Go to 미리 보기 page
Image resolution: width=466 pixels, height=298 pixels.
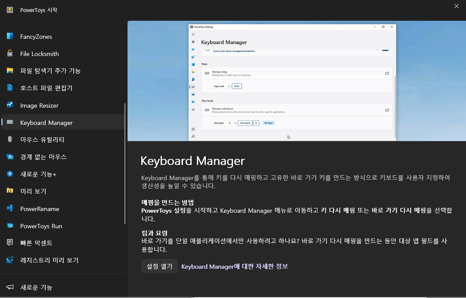63,191
